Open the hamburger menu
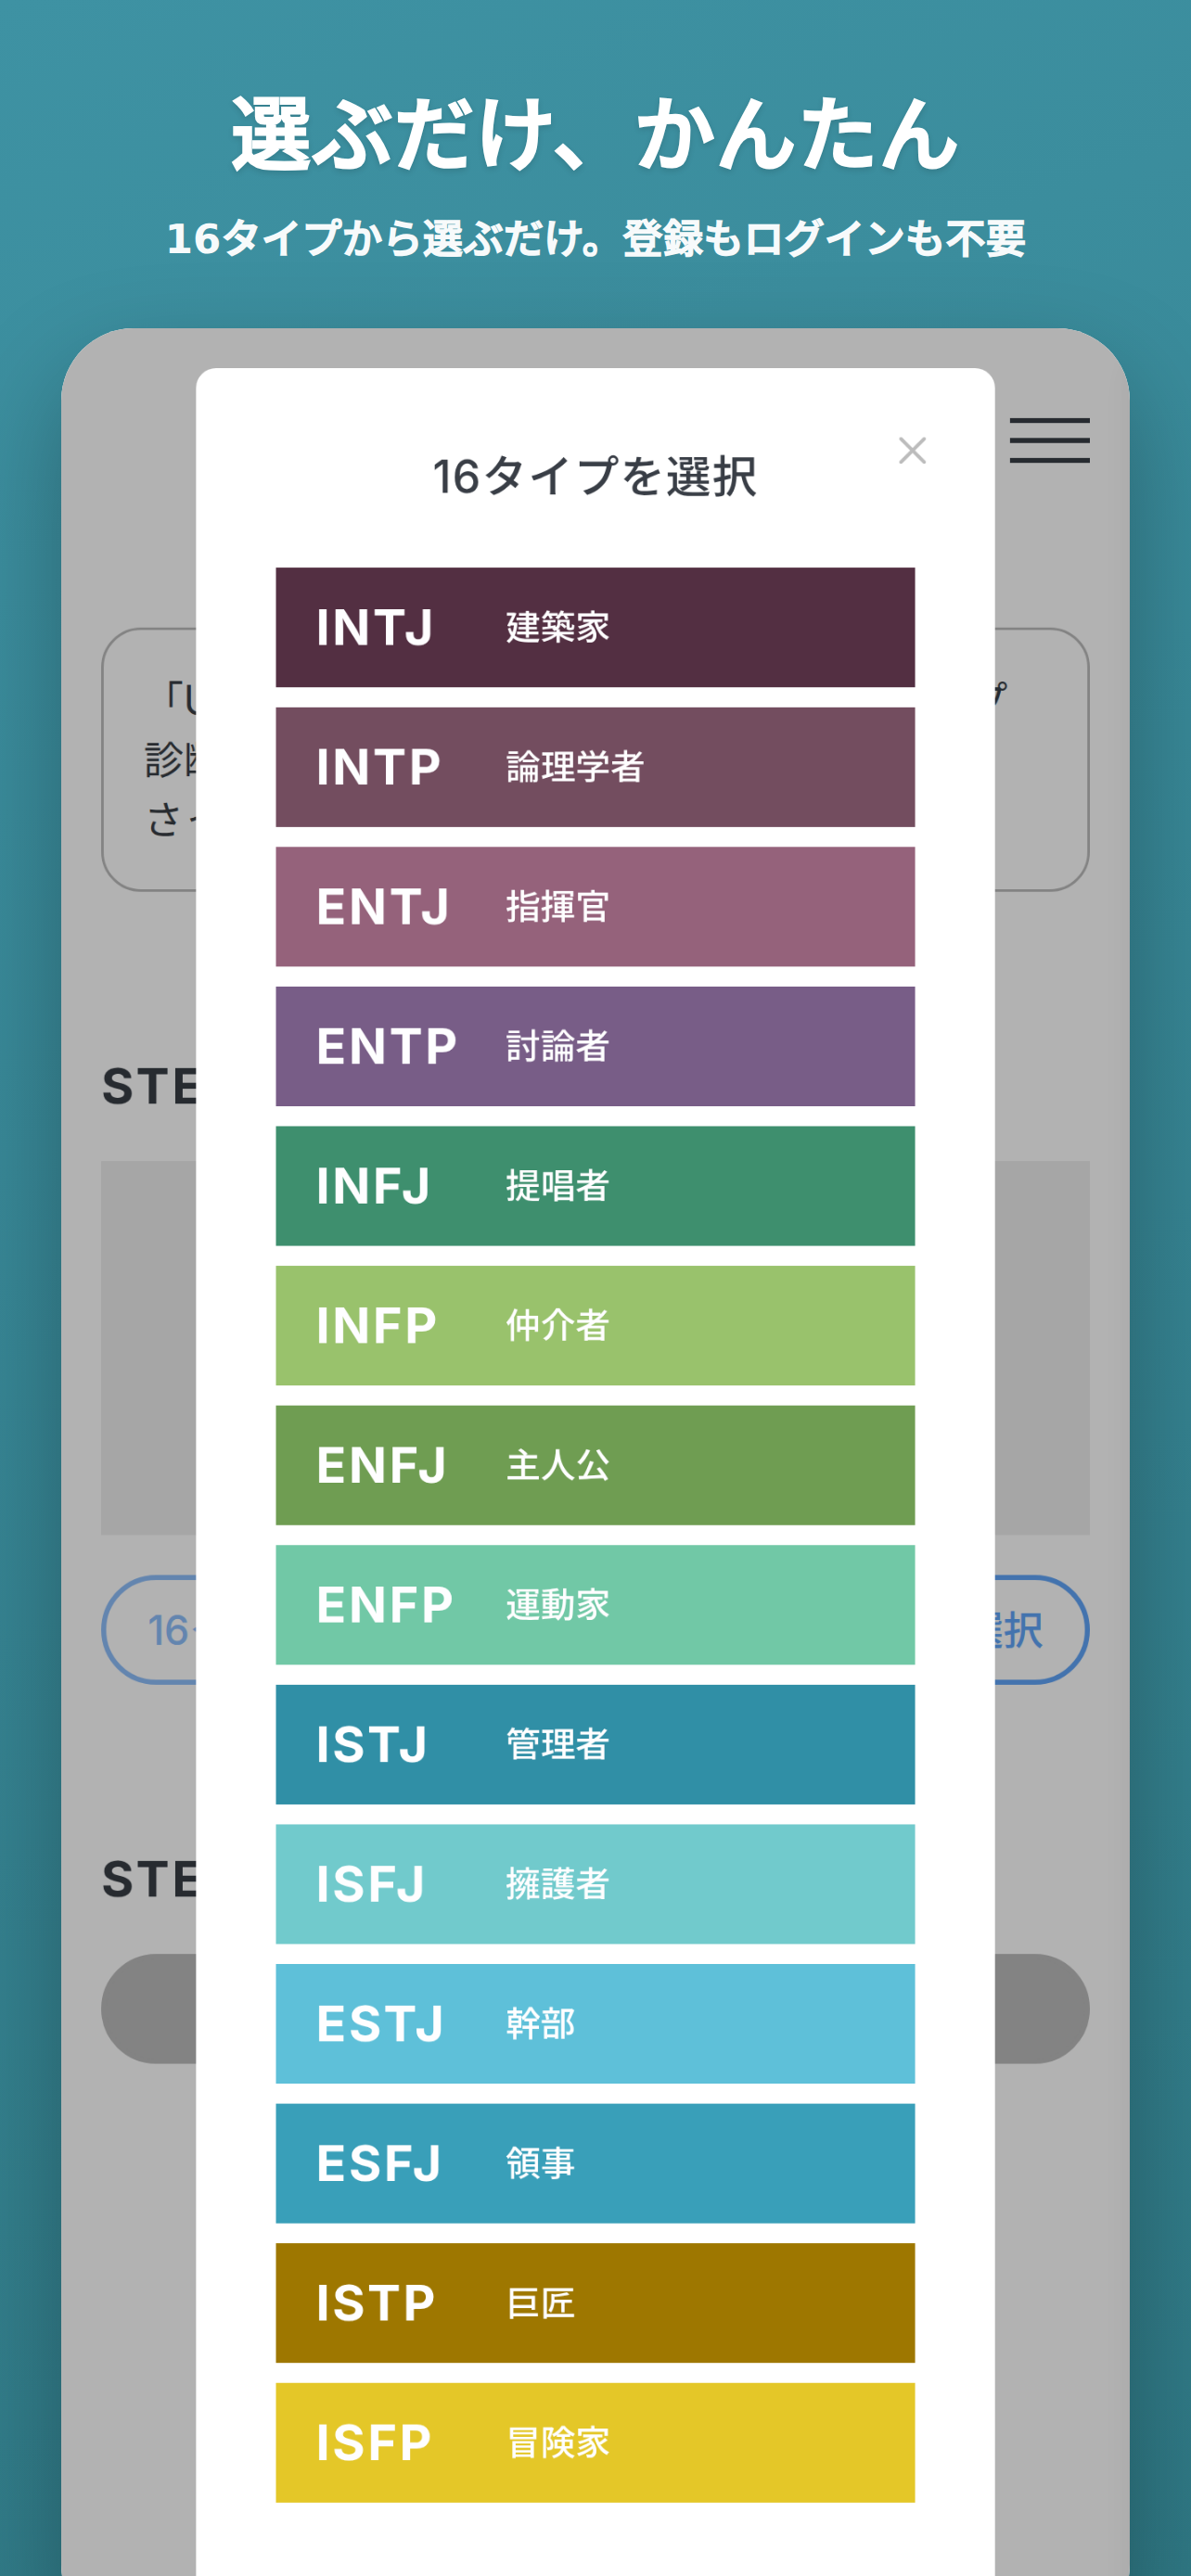The width and height of the screenshot is (1191, 2576). tap(1049, 440)
